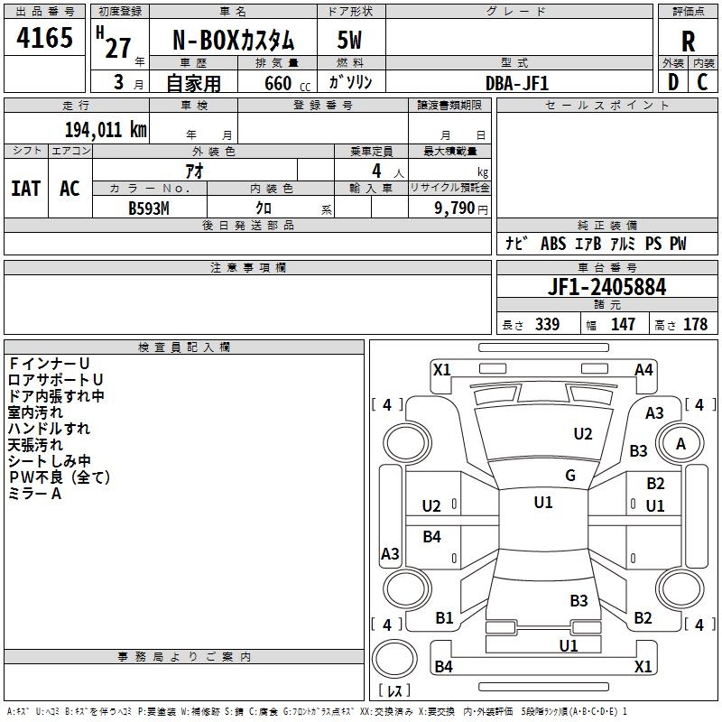The width and height of the screenshot is (722, 722).
Task: Click the A4 mark on diagram corner
Action: (x=643, y=369)
